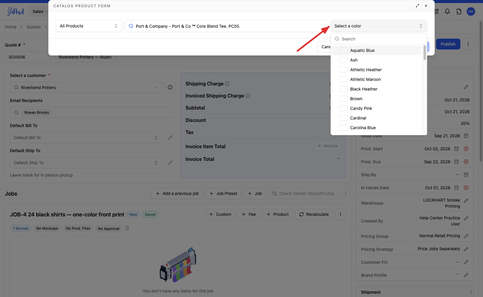Clear the Prod. Due date
Screen dimensions: 483x297
[x=466, y=162]
